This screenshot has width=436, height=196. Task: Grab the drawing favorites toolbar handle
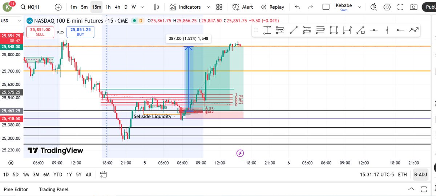tap(256, 30)
